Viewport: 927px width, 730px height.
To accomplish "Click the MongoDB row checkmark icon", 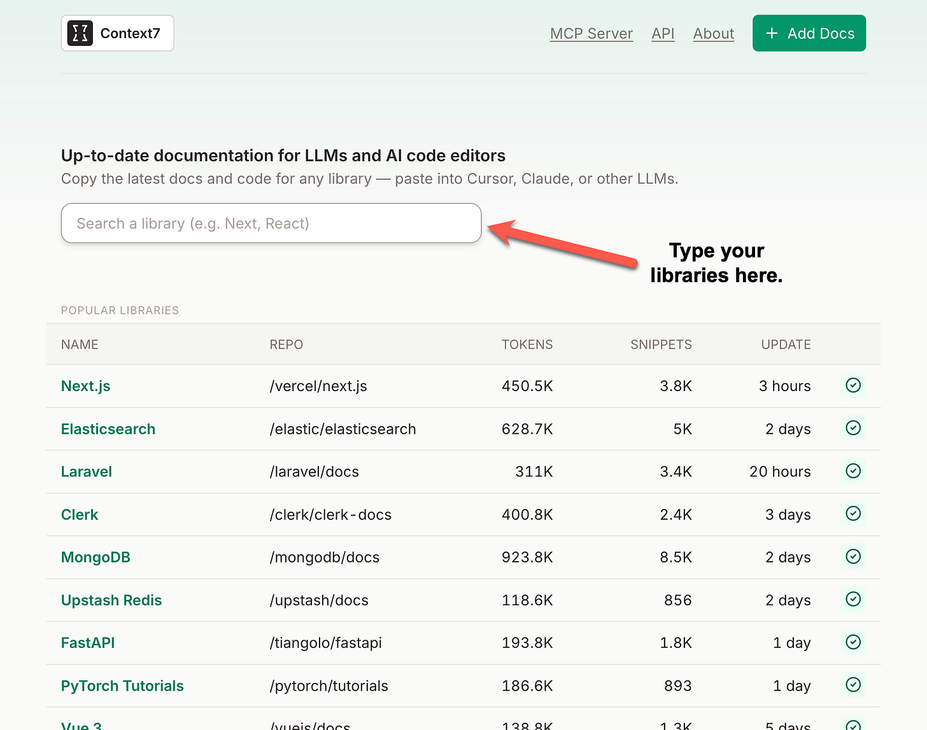I will 853,557.
